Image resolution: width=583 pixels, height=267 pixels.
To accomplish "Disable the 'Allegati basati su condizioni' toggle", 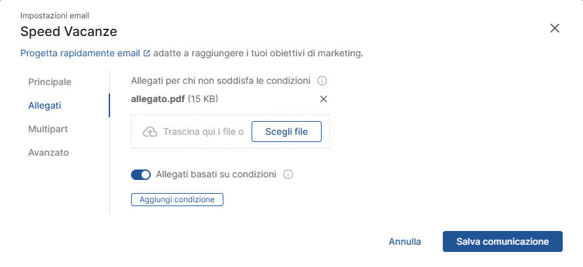I will point(141,175).
